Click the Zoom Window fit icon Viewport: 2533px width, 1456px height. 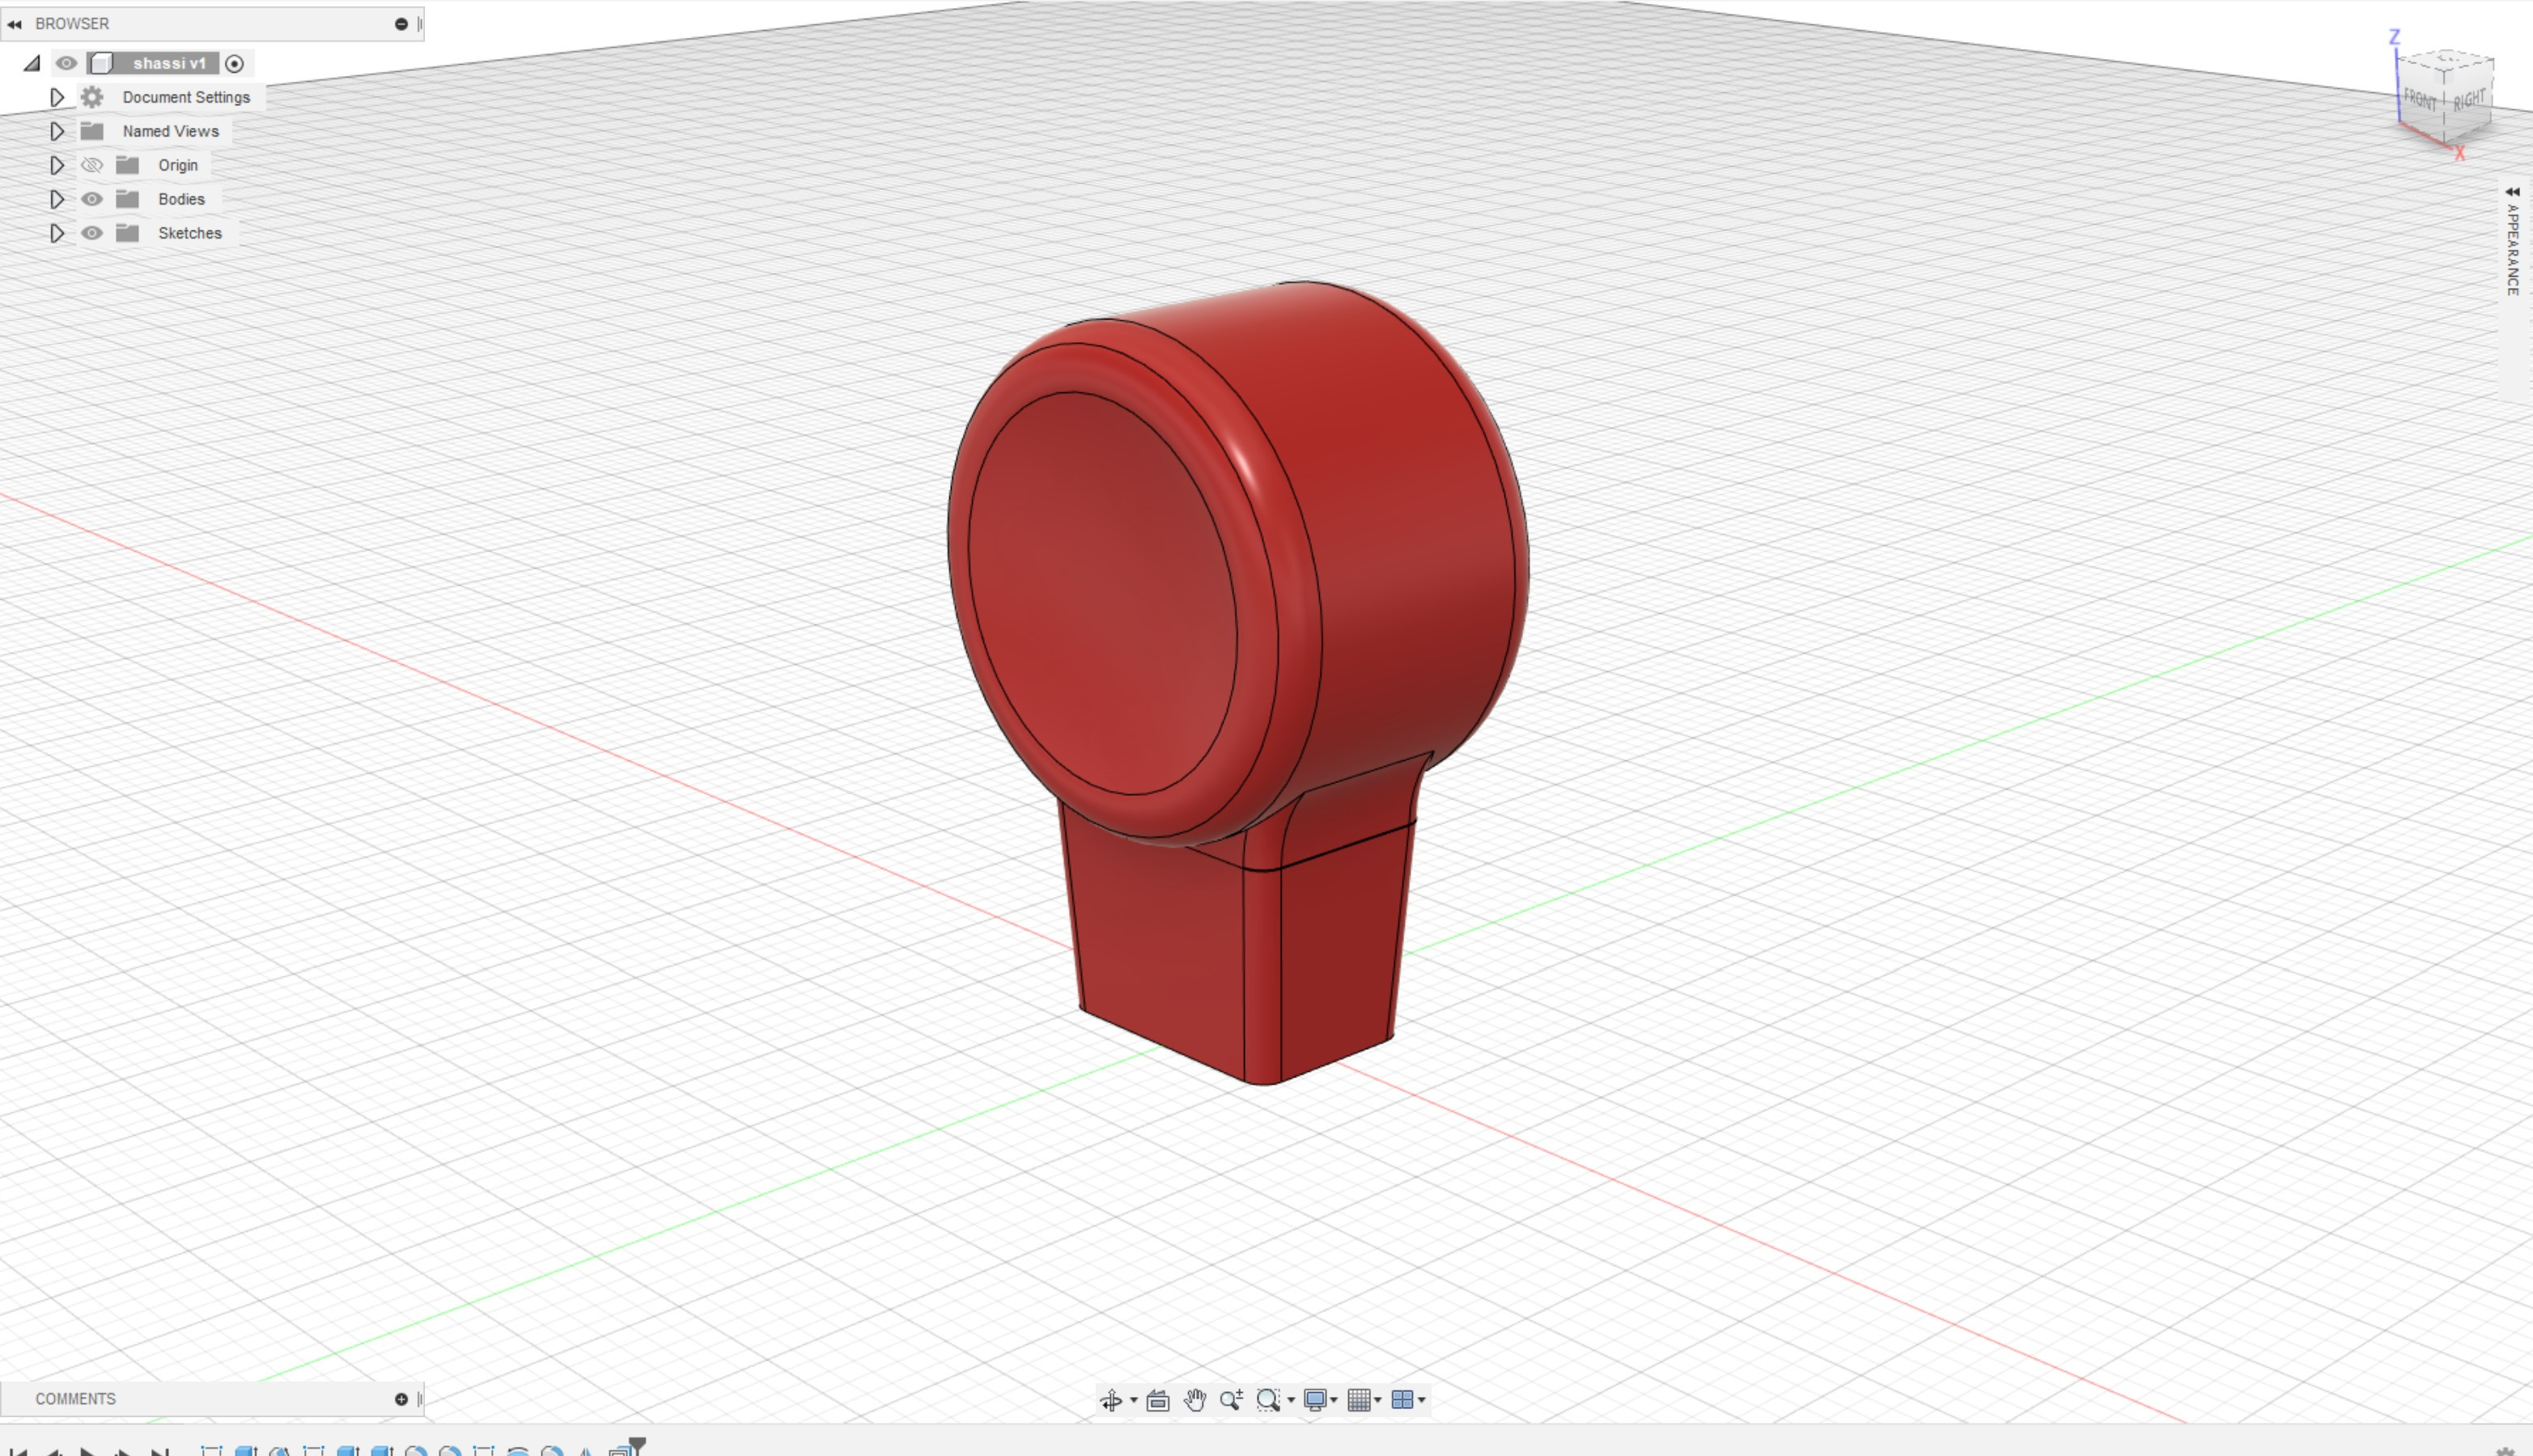[x=1268, y=1400]
